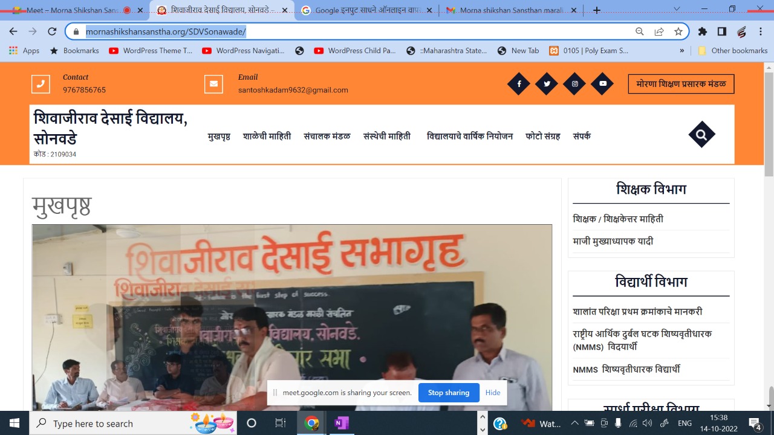The width and height of the screenshot is (774, 435).
Task: Open OneNote from the taskbar
Action: pyautogui.click(x=341, y=423)
